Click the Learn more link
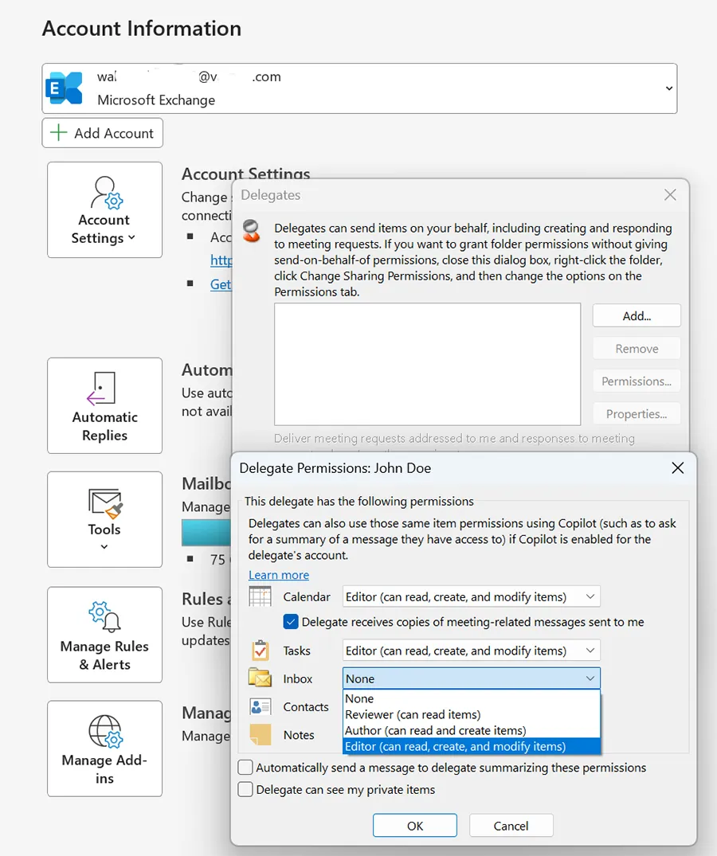The image size is (717, 856). coord(279,575)
